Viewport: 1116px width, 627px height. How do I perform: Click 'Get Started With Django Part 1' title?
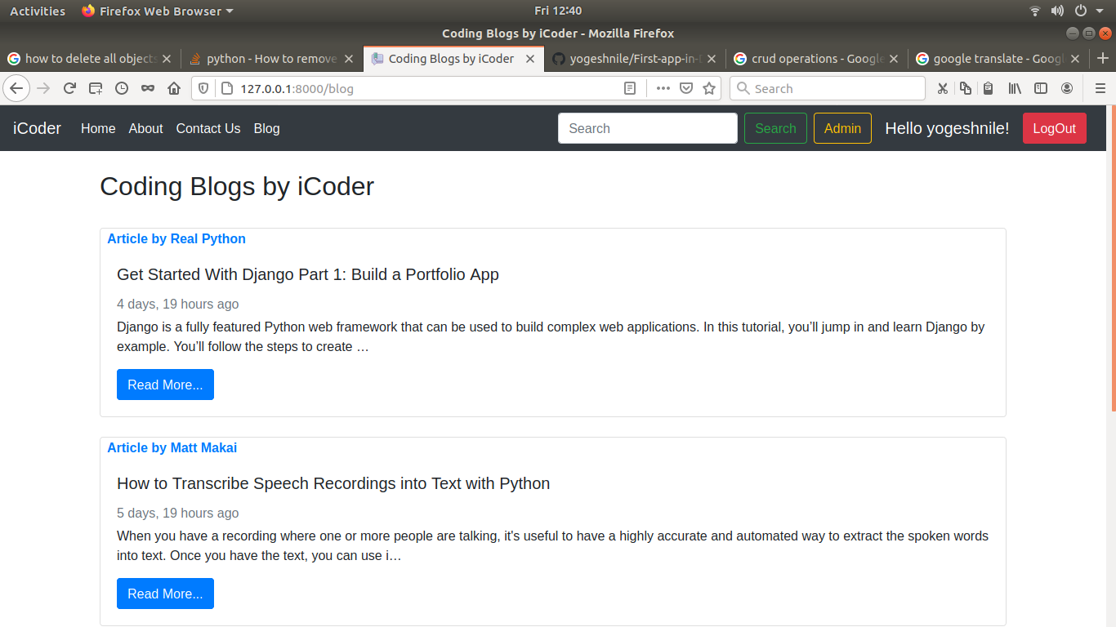(308, 274)
